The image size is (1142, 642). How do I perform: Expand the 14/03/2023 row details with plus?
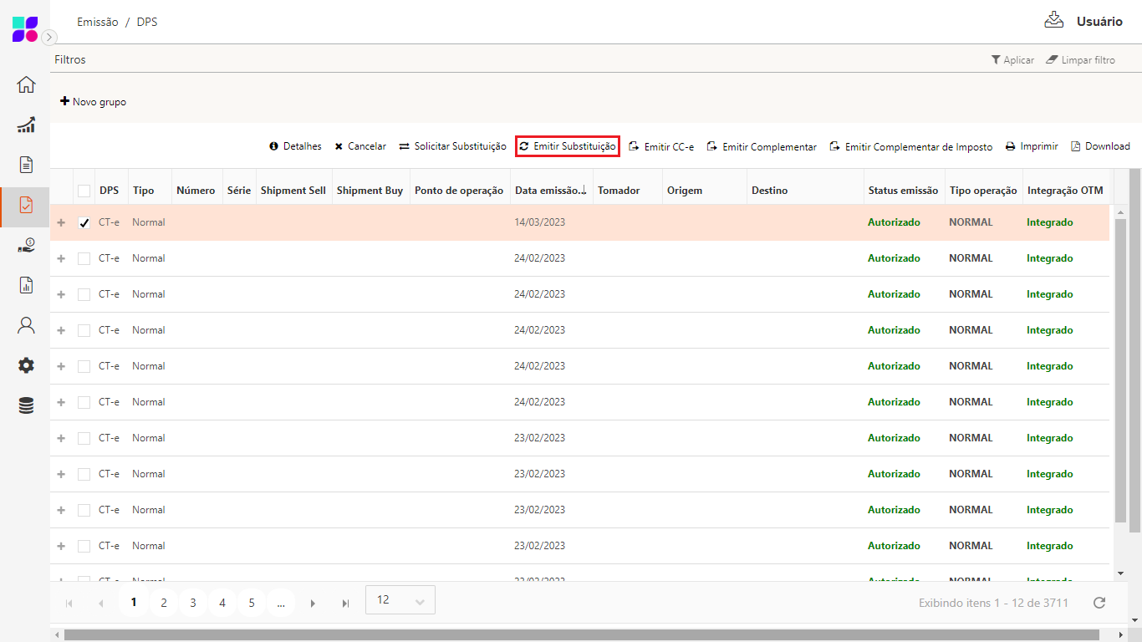point(60,223)
